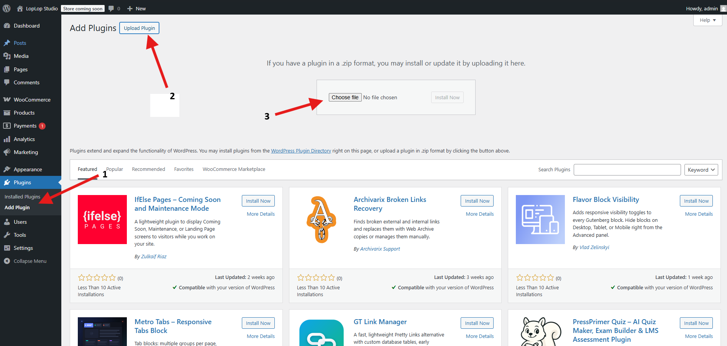Open the Comments bubble in top bar
Image resolution: width=727 pixels, height=346 pixels.
112,8
